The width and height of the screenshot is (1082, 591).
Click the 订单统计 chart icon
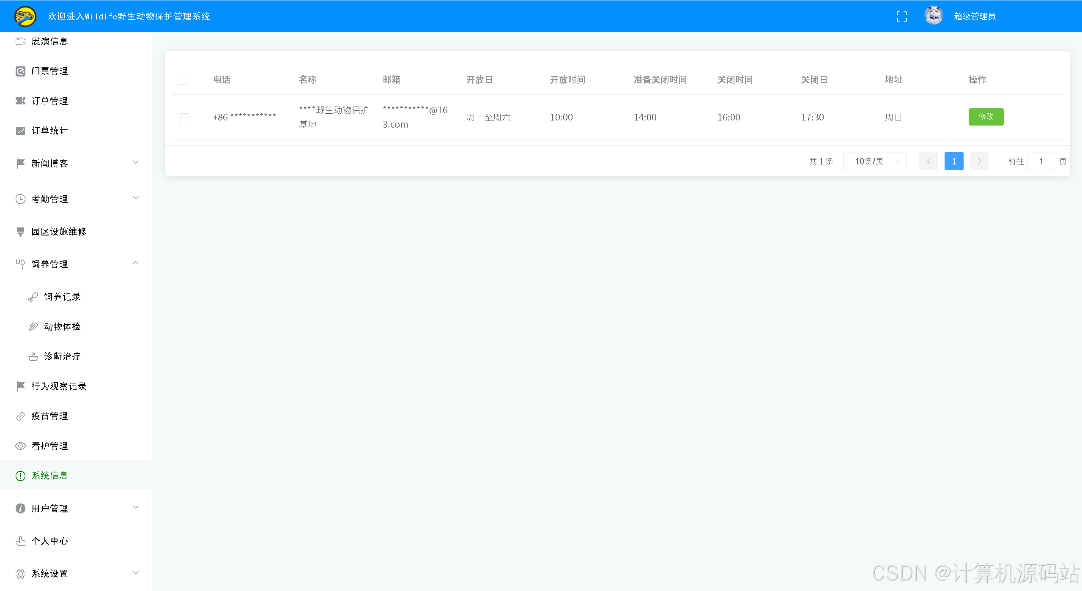20,131
